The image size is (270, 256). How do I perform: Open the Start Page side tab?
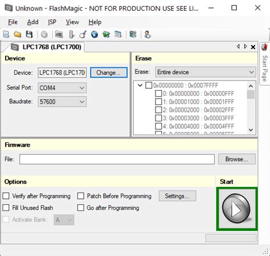tap(265, 64)
